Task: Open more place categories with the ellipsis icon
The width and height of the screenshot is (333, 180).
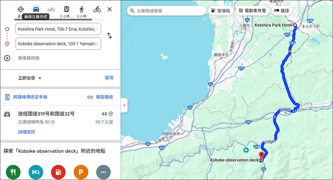Action: coord(103,172)
